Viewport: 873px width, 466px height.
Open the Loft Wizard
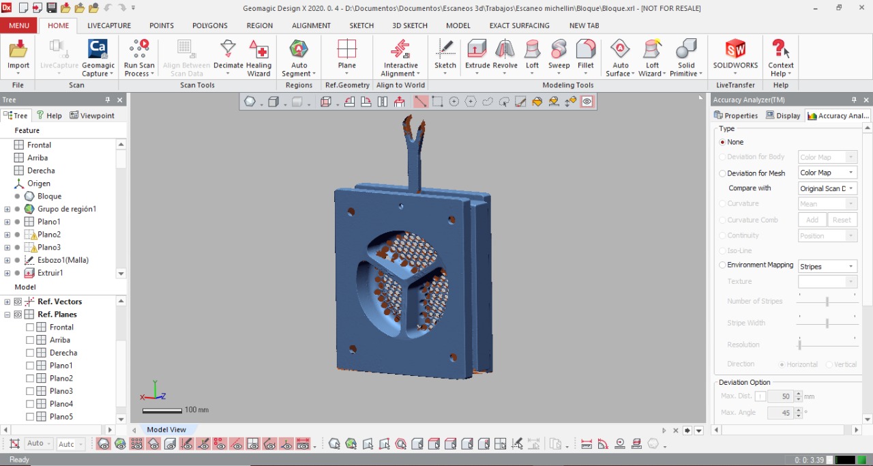coord(653,58)
